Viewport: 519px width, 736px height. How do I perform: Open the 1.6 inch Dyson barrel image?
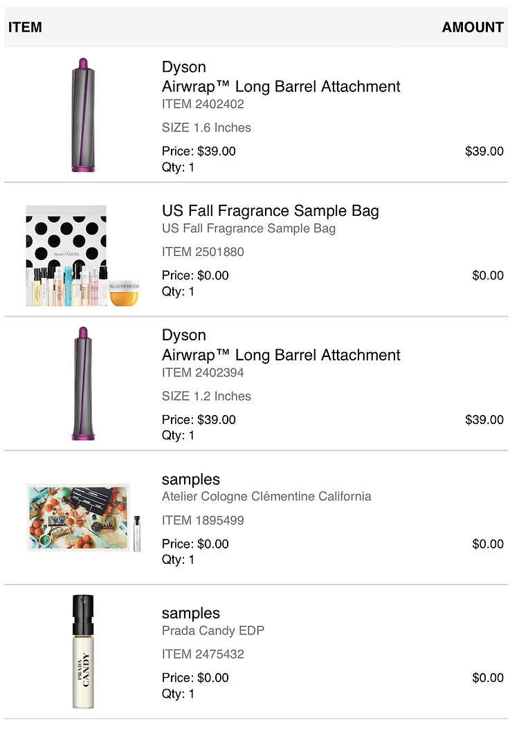coord(83,115)
